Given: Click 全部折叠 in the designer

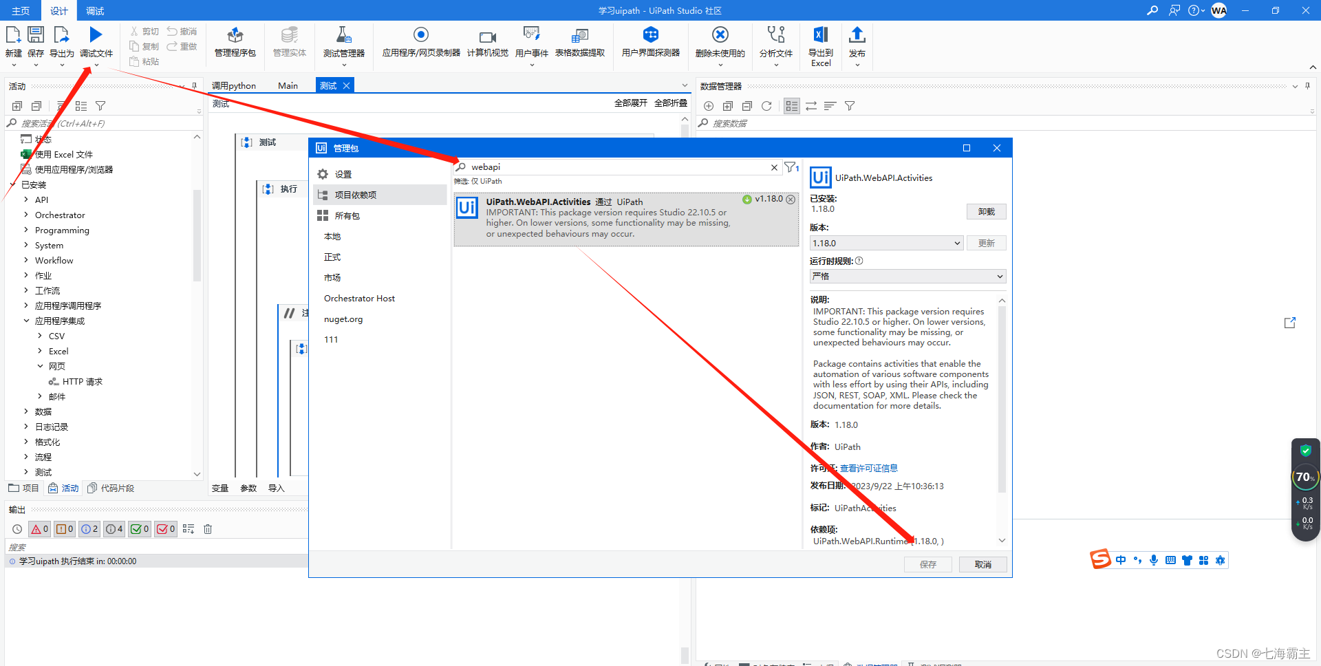Looking at the screenshot, I should point(671,103).
